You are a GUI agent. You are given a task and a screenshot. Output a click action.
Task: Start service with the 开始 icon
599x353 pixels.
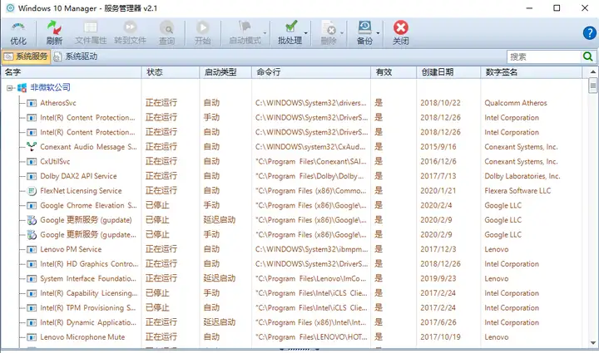pos(202,27)
